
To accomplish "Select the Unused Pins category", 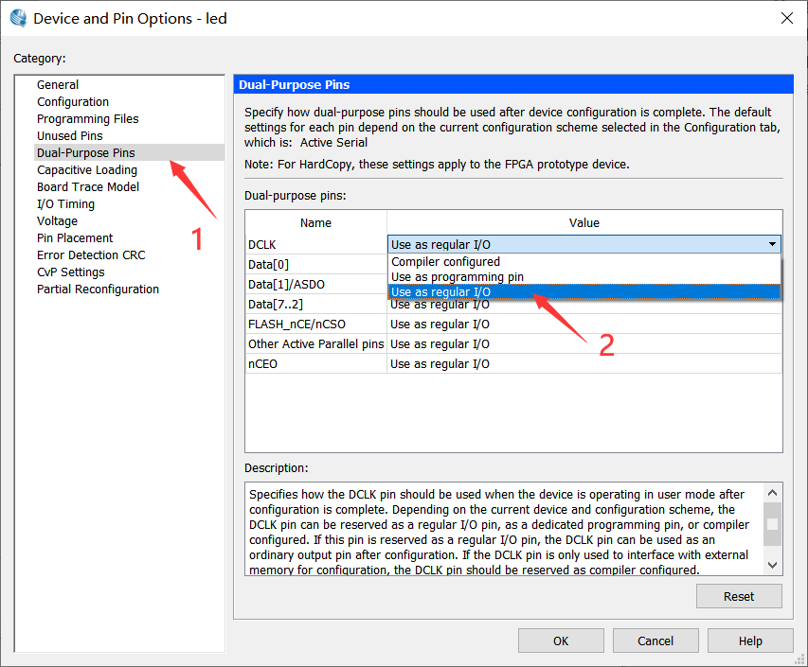I will tap(69, 136).
